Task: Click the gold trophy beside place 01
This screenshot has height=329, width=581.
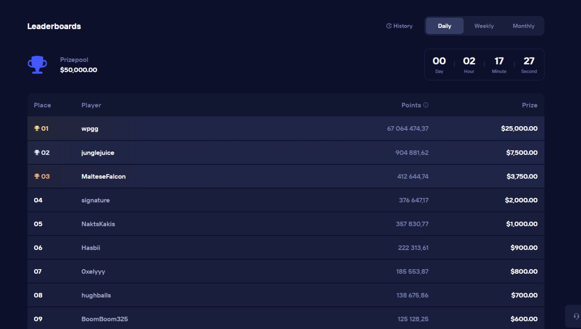Action: (37, 128)
